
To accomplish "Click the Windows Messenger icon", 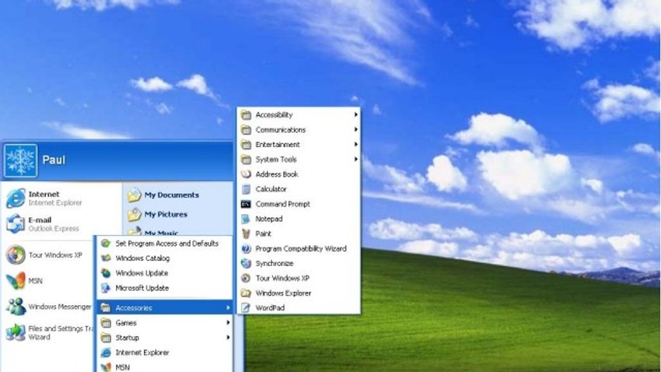I will [x=16, y=307].
